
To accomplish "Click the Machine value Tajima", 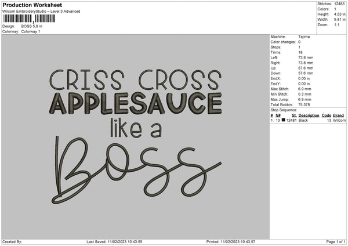I will [304, 37].
